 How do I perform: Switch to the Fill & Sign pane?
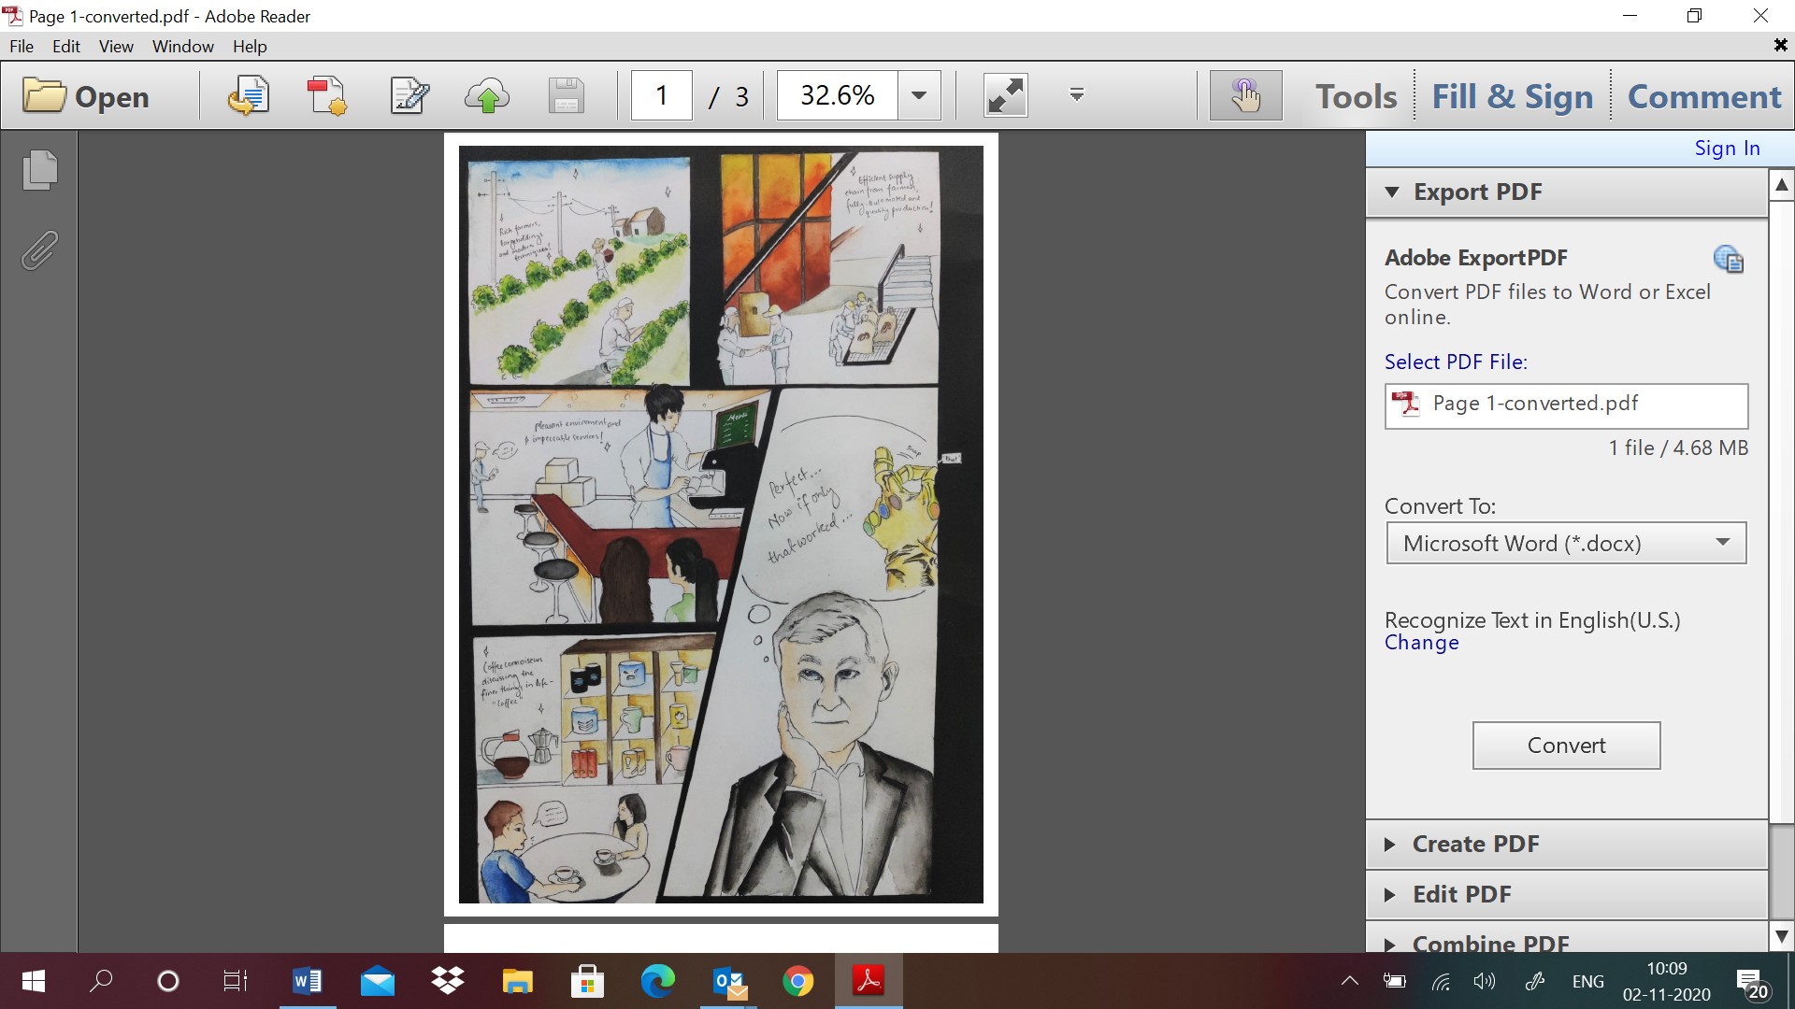pyautogui.click(x=1513, y=96)
